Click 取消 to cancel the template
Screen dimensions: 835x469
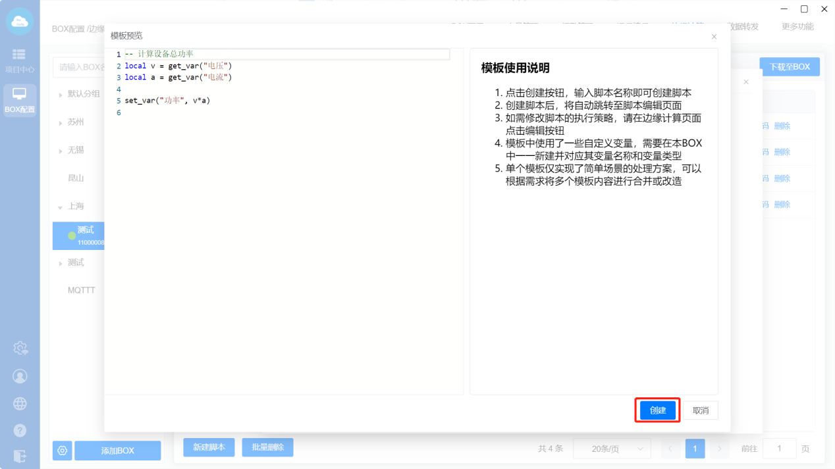(x=701, y=410)
